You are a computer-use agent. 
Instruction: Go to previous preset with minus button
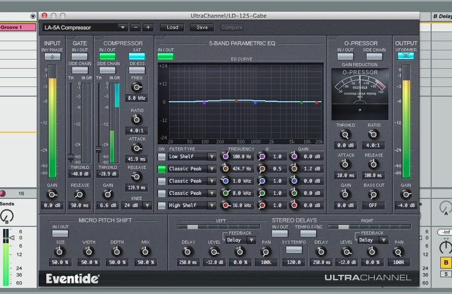(x=135, y=27)
